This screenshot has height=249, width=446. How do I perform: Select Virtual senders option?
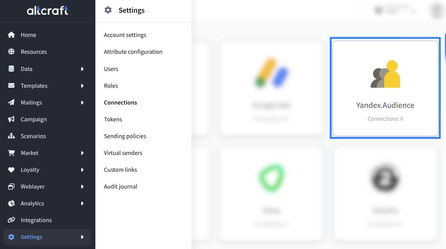[123, 153]
